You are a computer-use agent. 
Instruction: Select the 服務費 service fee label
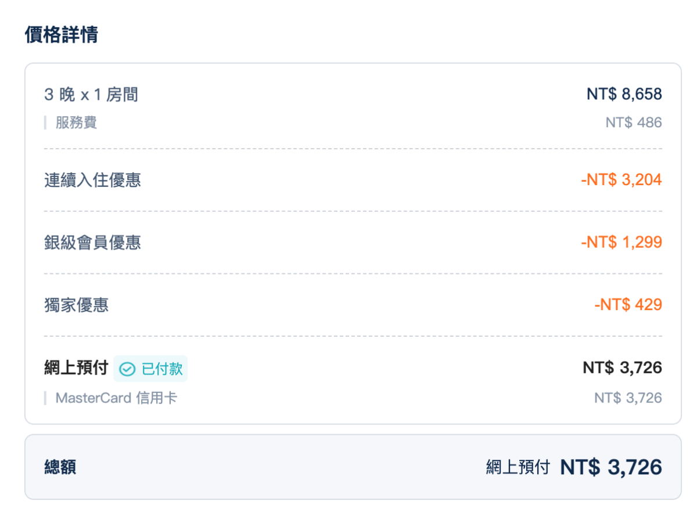click(x=76, y=123)
